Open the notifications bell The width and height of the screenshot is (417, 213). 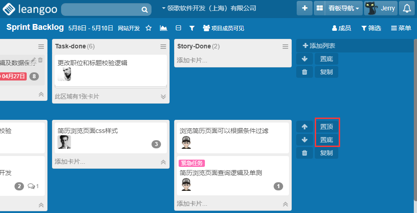tap(407, 8)
